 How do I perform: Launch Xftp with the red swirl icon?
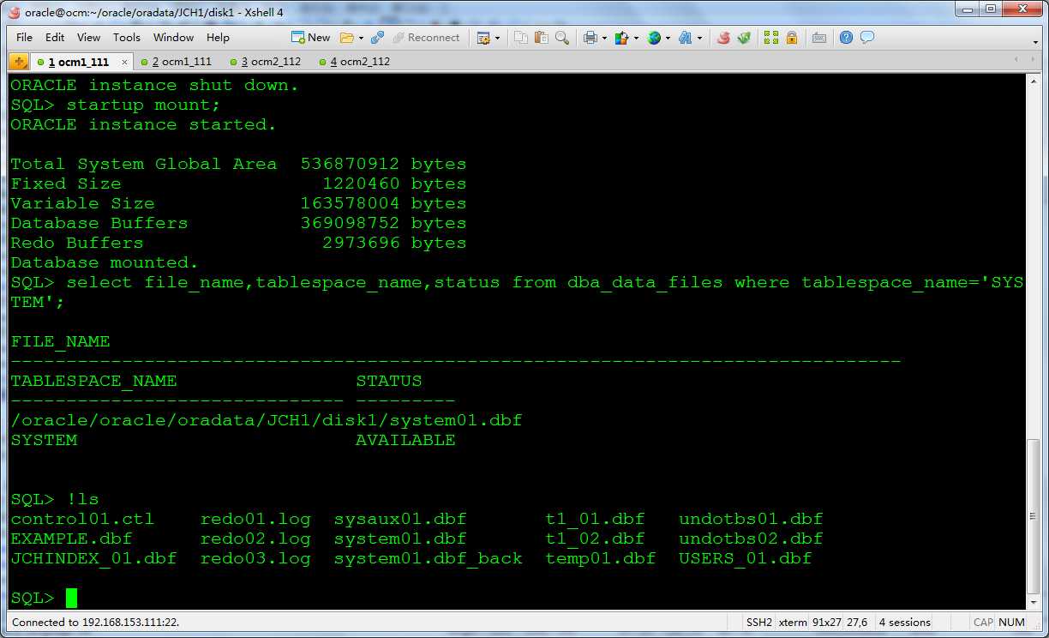point(723,38)
